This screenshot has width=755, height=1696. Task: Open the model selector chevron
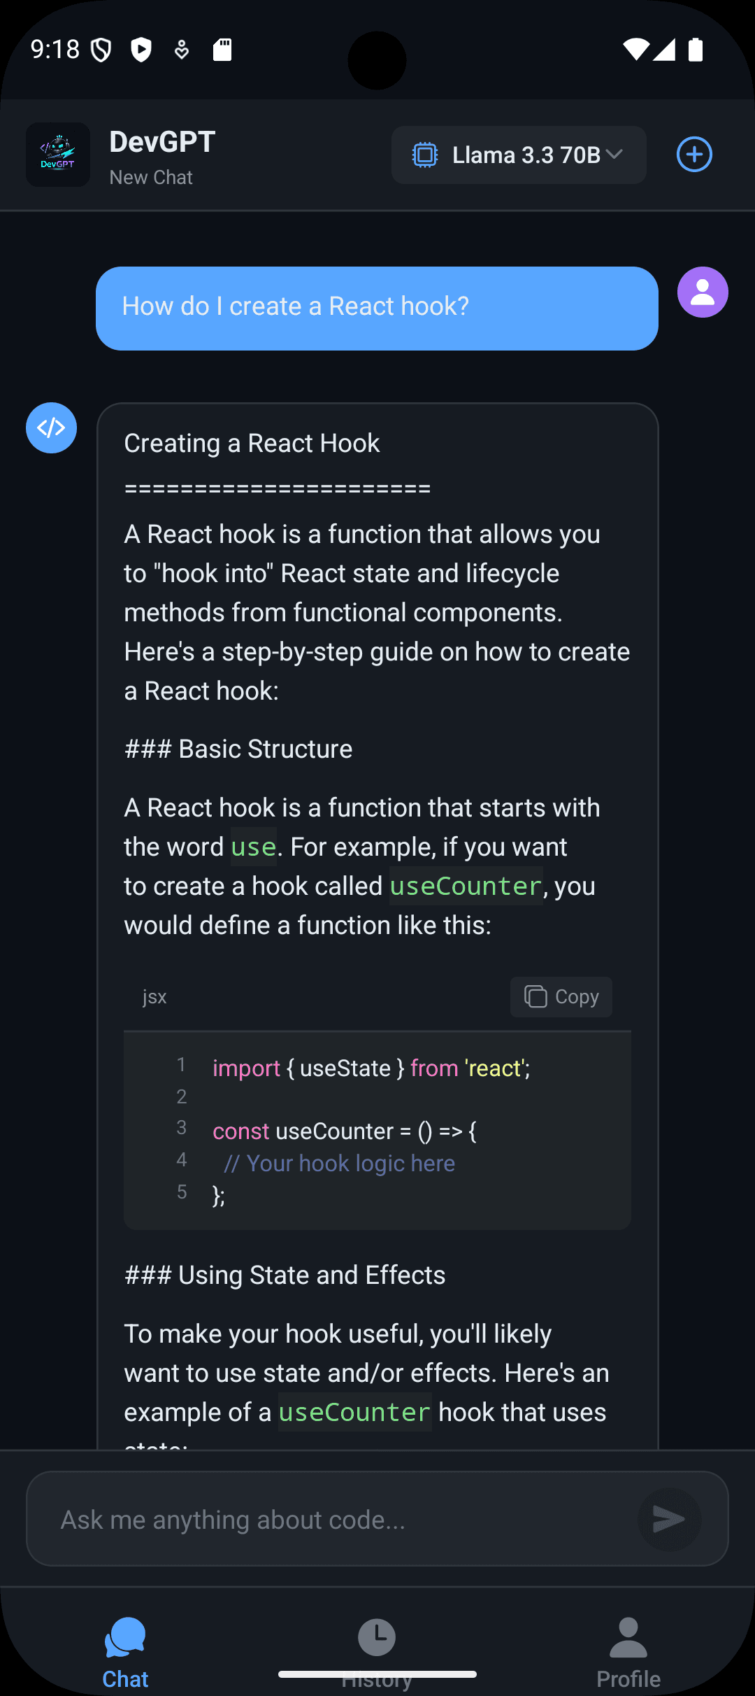[614, 155]
